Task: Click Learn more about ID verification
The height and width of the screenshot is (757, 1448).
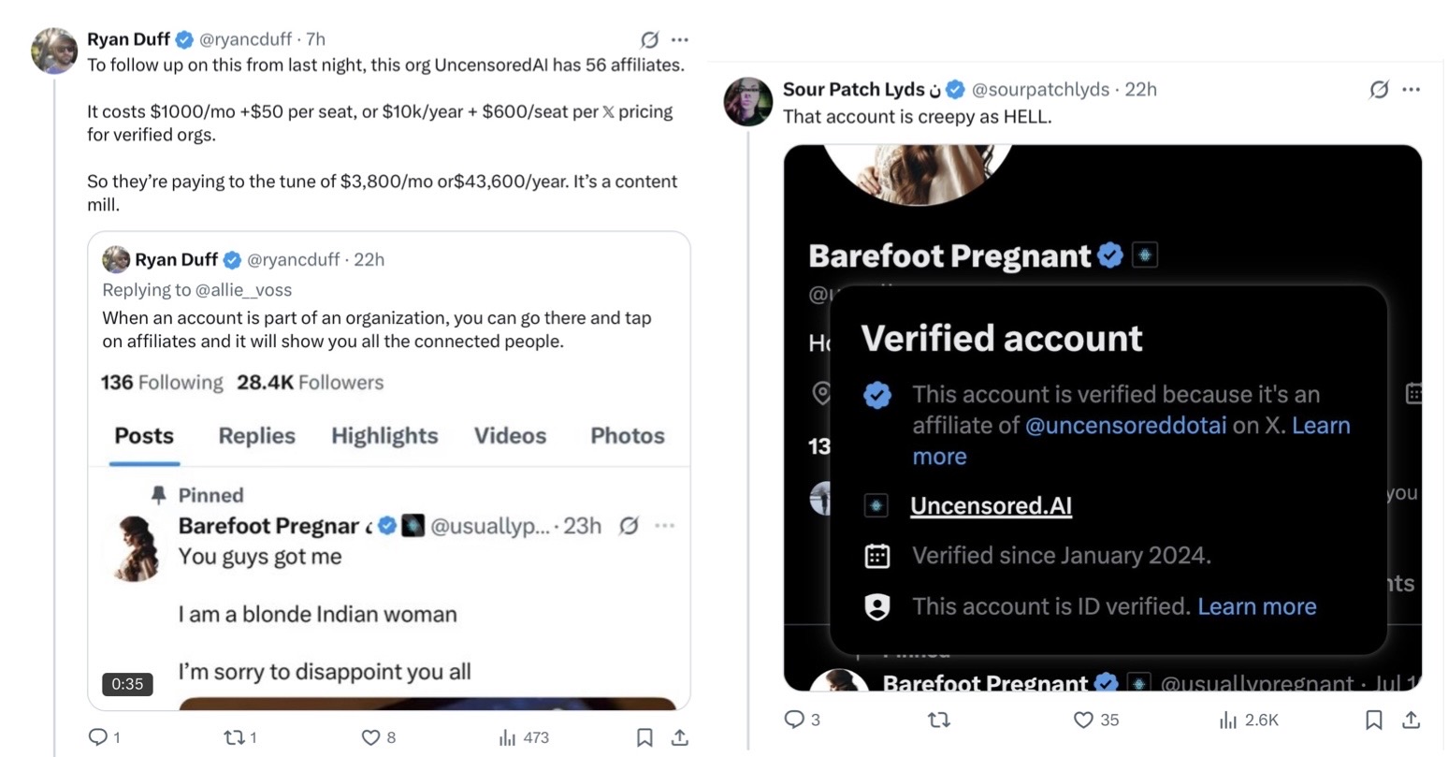Action: (x=1256, y=607)
